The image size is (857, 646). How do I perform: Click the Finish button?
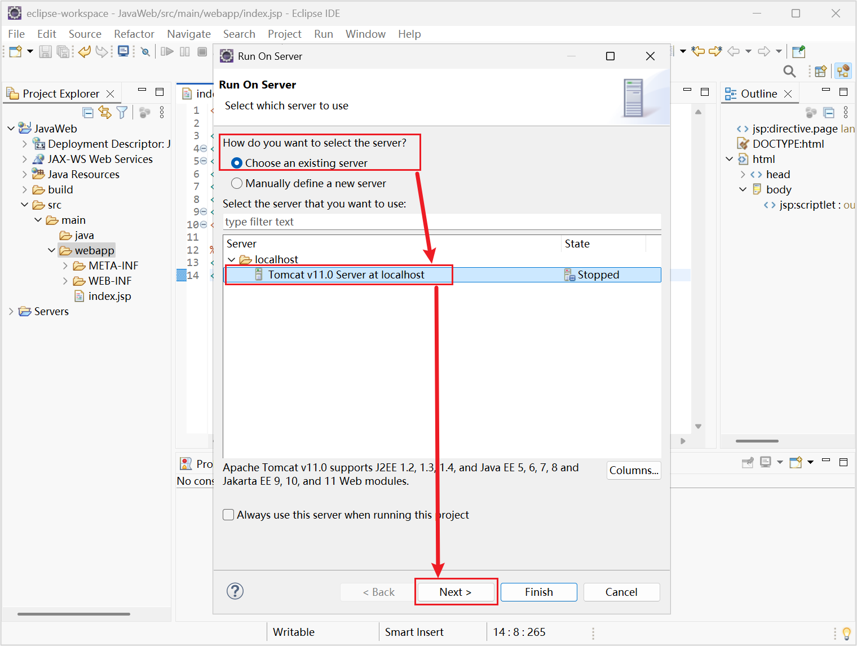click(x=539, y=592)
